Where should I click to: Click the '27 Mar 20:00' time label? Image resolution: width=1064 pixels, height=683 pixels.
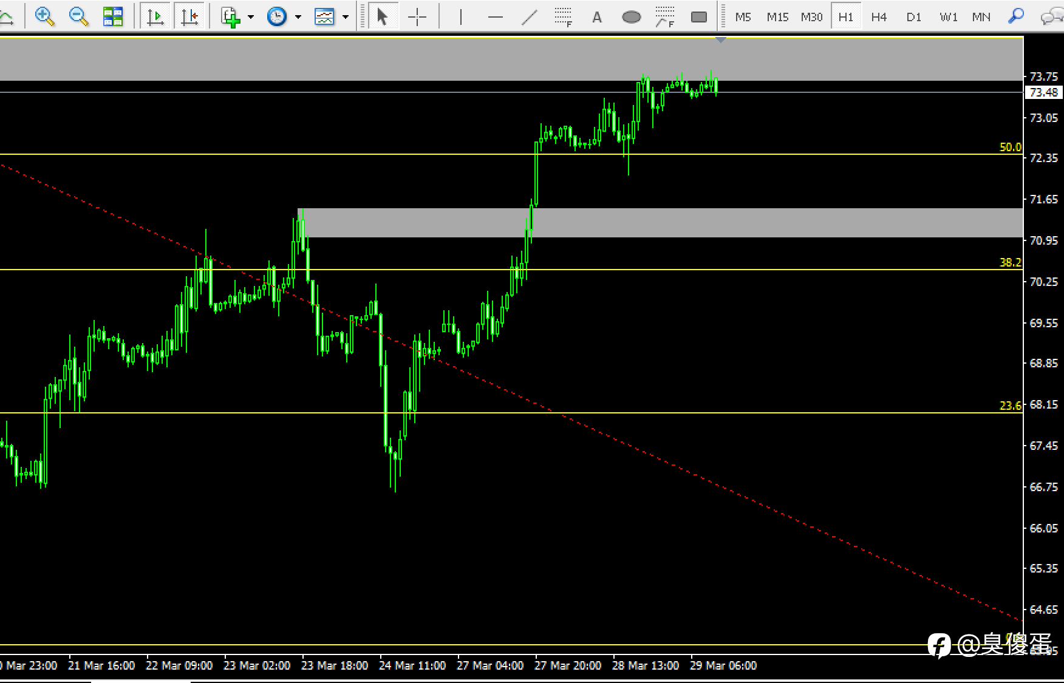[x=568, y=665]
